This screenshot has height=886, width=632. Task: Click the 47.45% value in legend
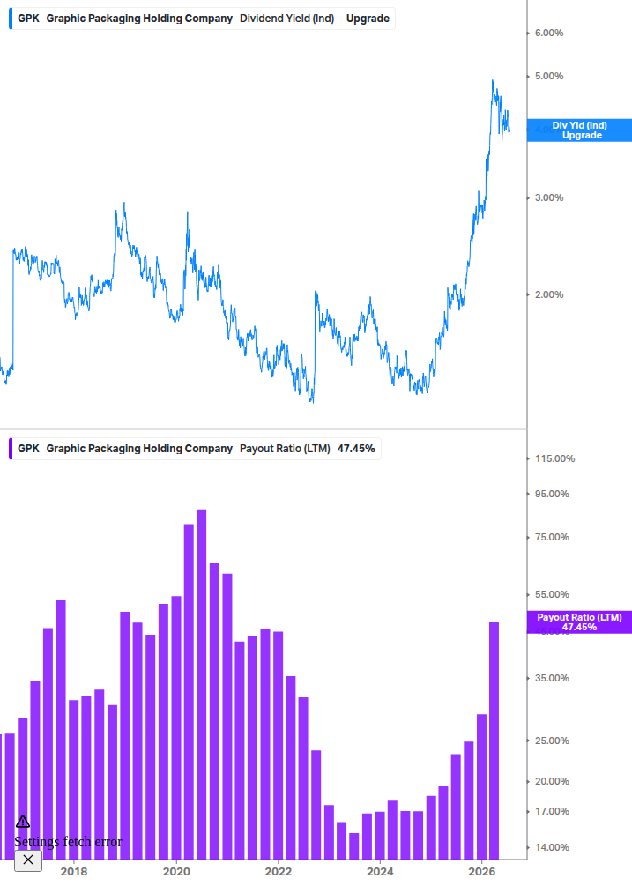click(x=356, y=449)
